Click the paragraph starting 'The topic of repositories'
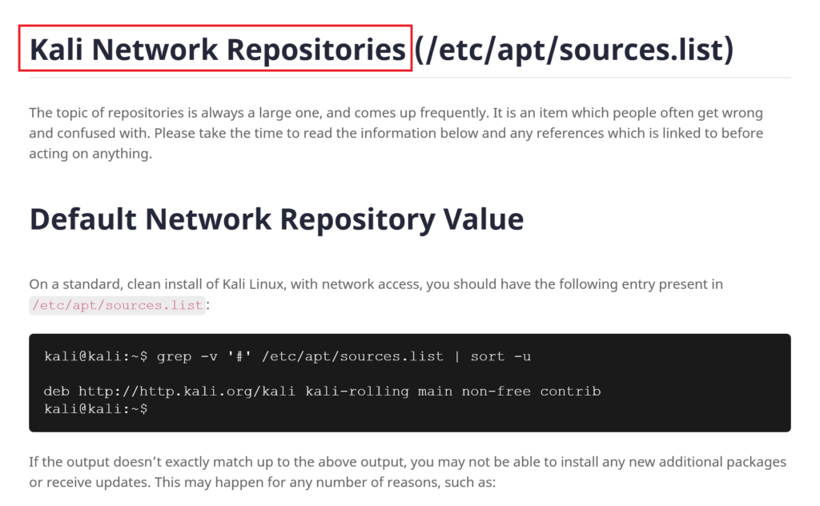This screenshot has height=506, width=820. click(396, 133)
